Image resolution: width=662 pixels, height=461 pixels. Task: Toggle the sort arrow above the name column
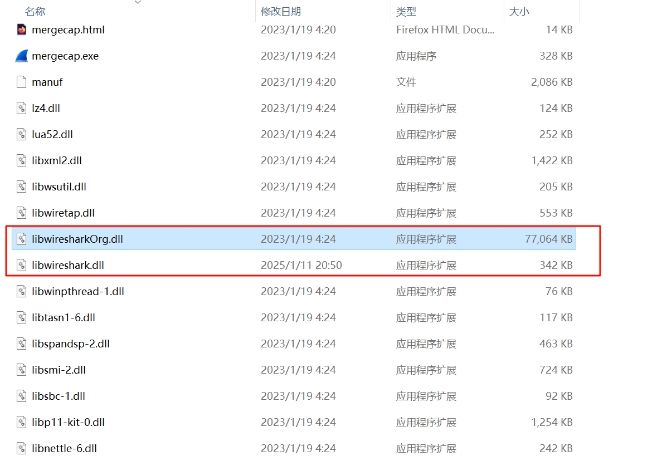click(x=138, y=2)
